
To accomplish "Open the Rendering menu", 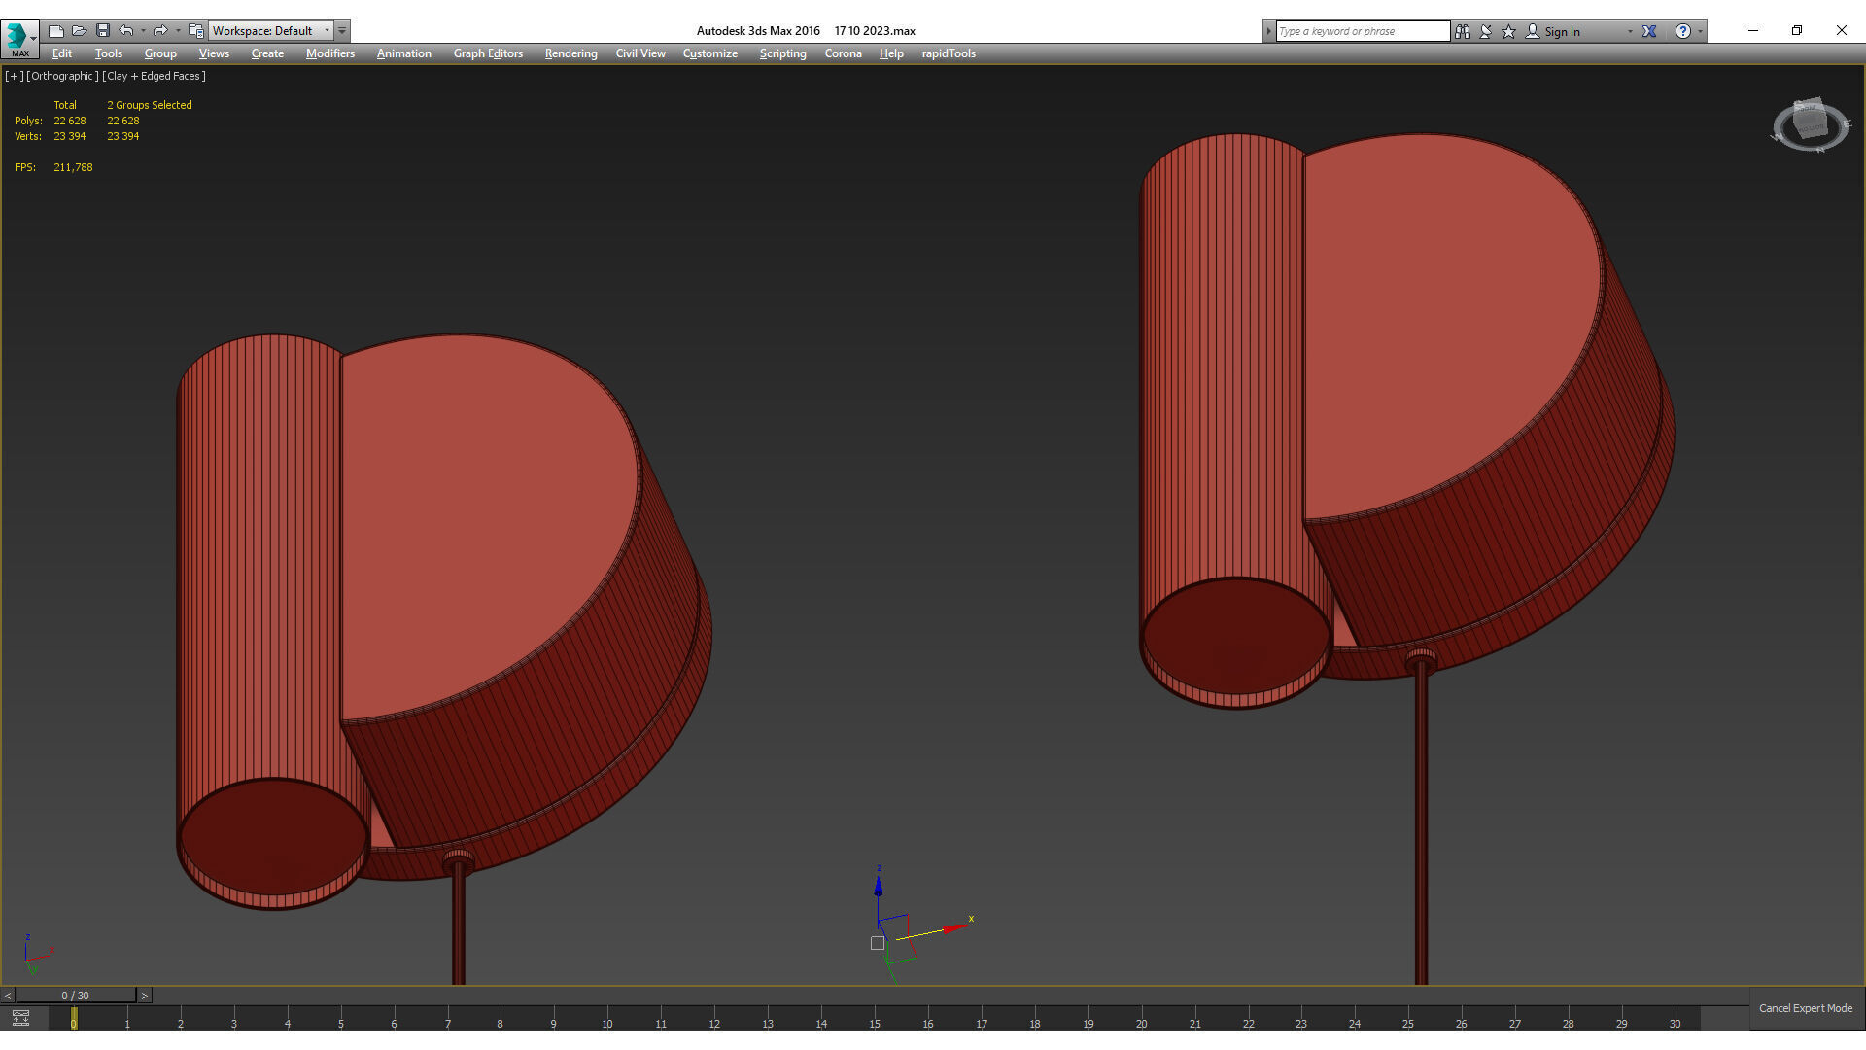I will click(570, 53).
